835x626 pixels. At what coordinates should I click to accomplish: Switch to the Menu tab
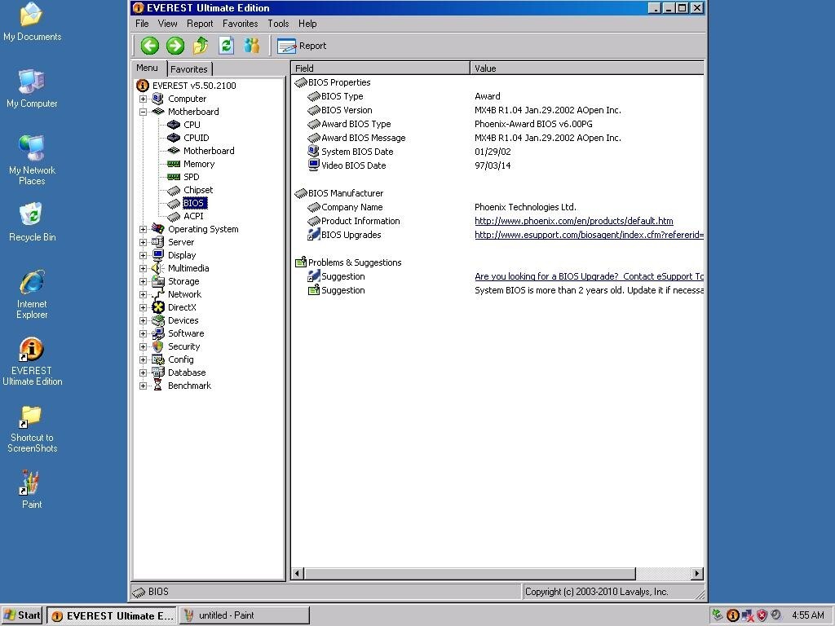[x=148, y=68]
